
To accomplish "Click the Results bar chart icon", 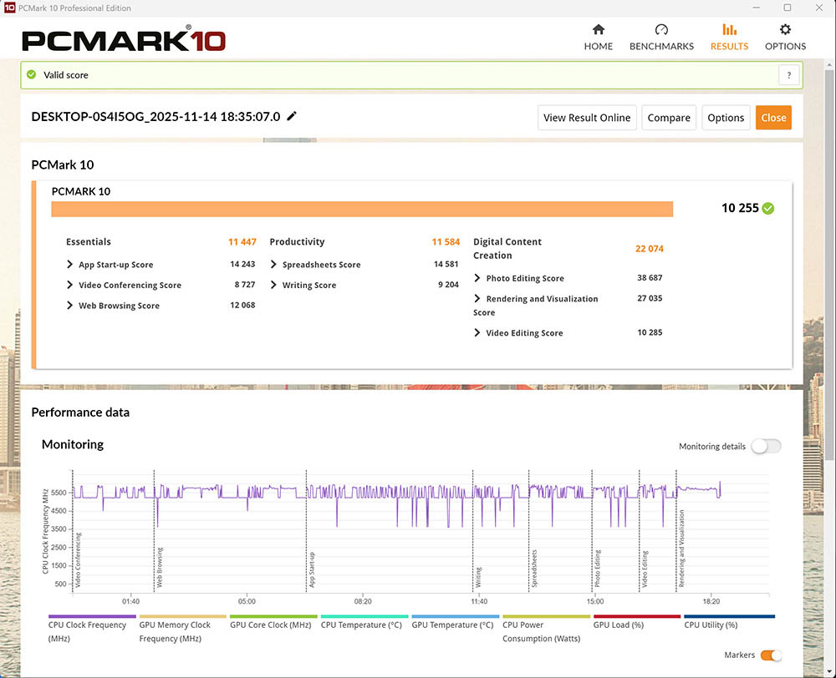I will (x=729, y=30).
